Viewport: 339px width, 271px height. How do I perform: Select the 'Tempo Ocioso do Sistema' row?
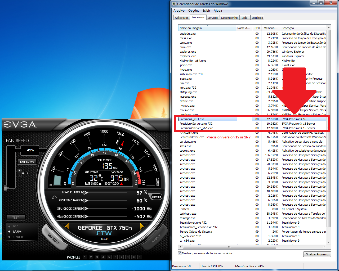point(252,232)
